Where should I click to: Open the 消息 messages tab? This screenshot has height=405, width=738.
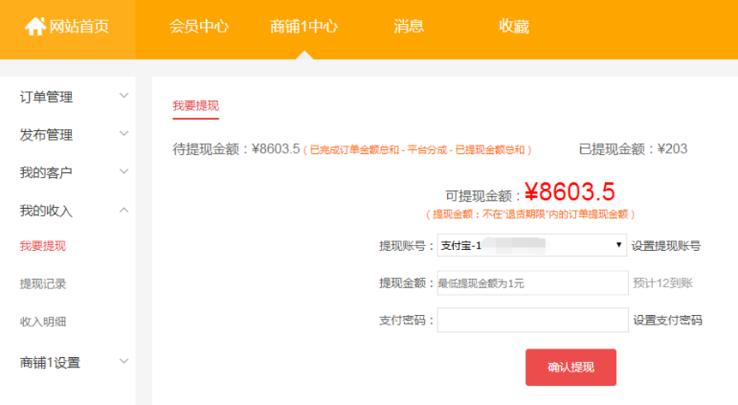(x=408, y=27)
